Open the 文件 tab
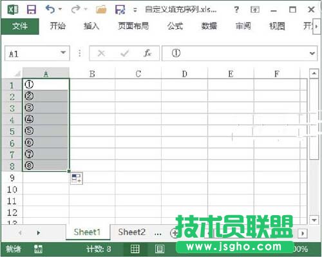322x257 pixels. click(20, 26)
